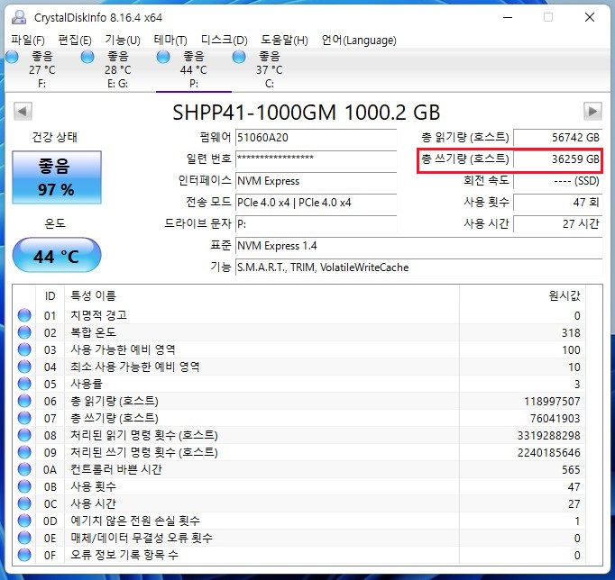Click status icon for 08 처리된 읽기 명령 횟수
This screenshot has width=615, height=580.
pyautogui.click(x=24, y=435)
